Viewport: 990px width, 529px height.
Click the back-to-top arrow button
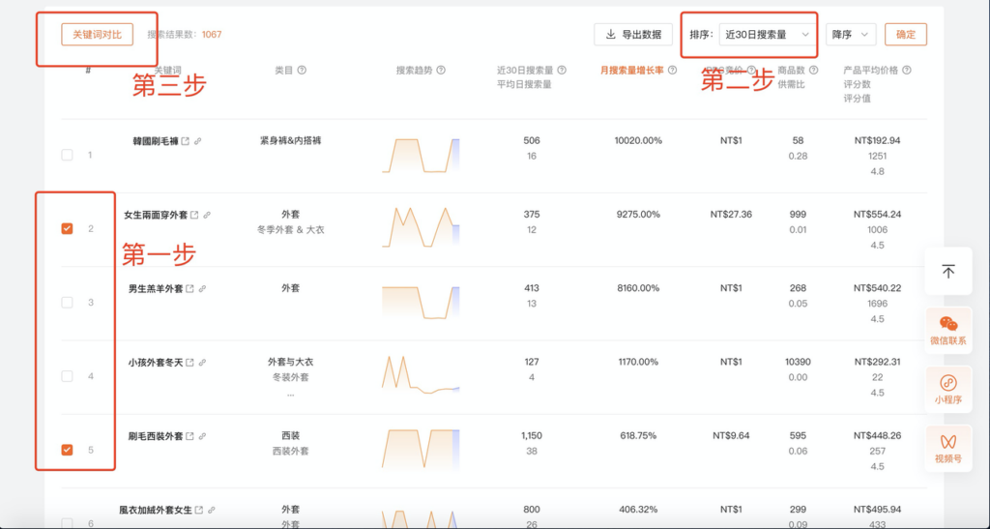(947, 272)
